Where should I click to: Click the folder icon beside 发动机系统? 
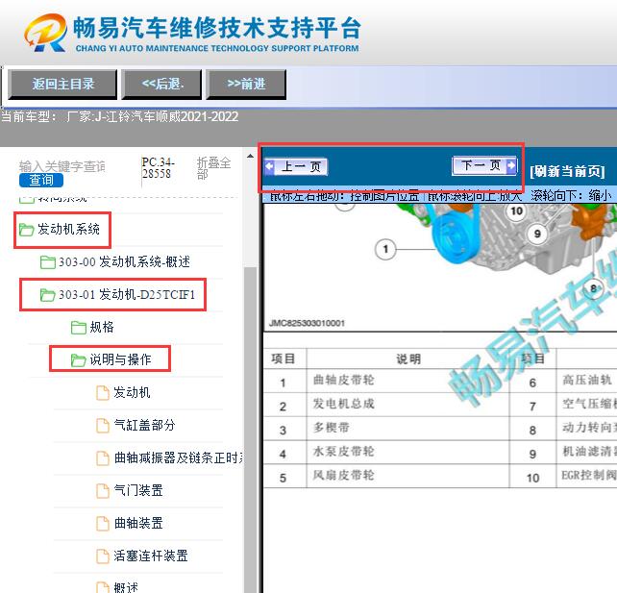click(26, 230)
